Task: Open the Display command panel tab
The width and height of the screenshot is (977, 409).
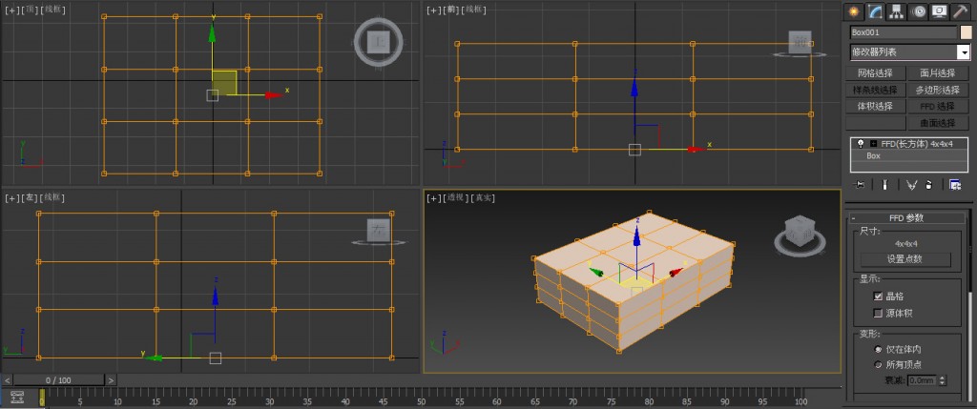Action: coord(939,11)
